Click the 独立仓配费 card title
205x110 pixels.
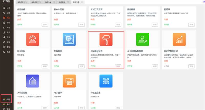pos(59,9)
